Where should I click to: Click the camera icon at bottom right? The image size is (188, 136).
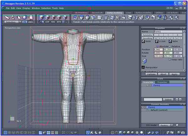coord(182,133)
